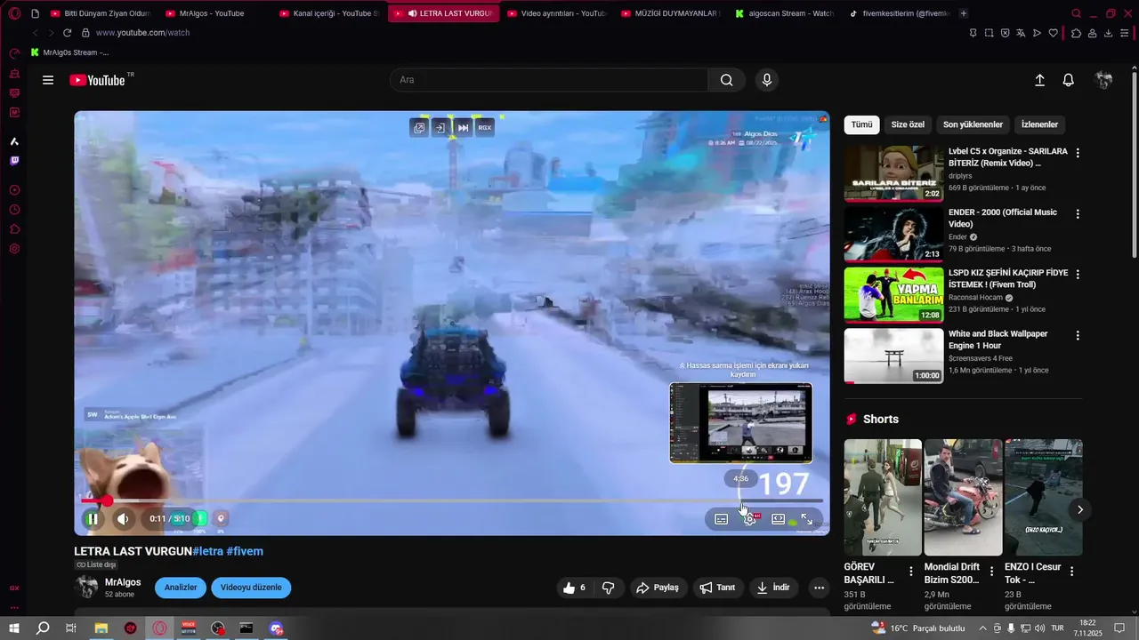This screenshot has width=1139, height=640.
Task: Open the YouTube guide hamburger menu
Action: [48, 80]
